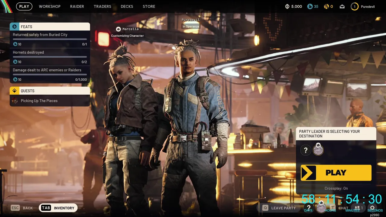Open the QUESTS panel header
The height and width of the screenshot is (217, 386).
pos(50,91)
